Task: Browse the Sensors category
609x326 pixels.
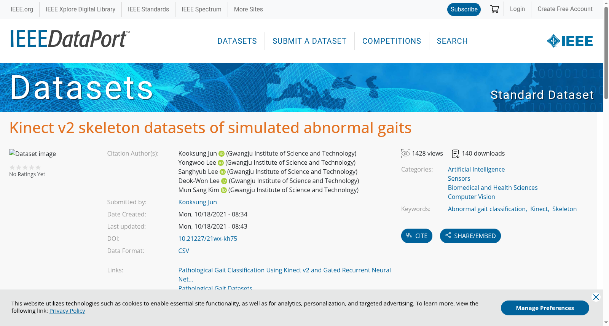Action: pos(459,179)
